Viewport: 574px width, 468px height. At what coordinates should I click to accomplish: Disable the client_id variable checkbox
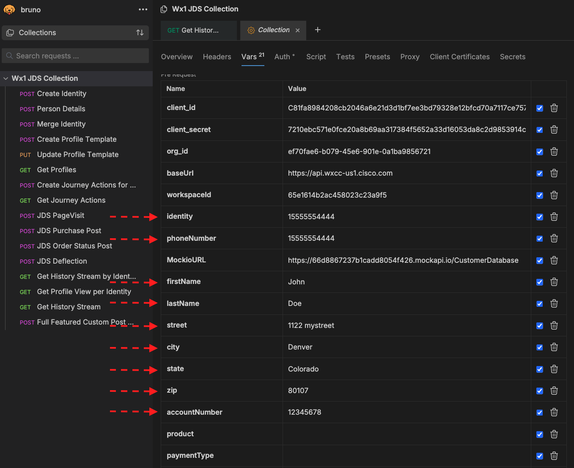coord(540,108)
